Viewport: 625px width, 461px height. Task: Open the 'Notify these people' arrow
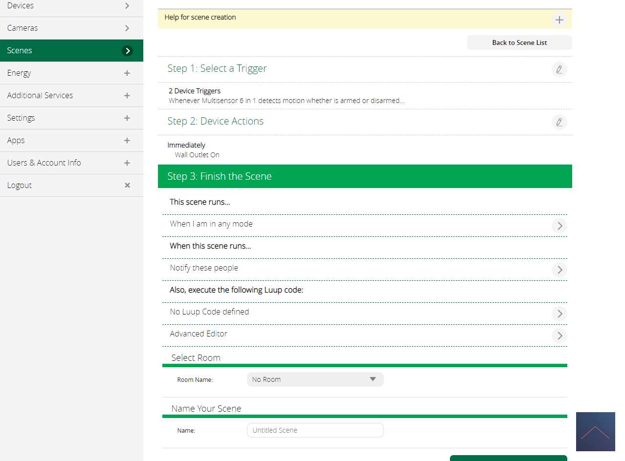coord(559,270)
